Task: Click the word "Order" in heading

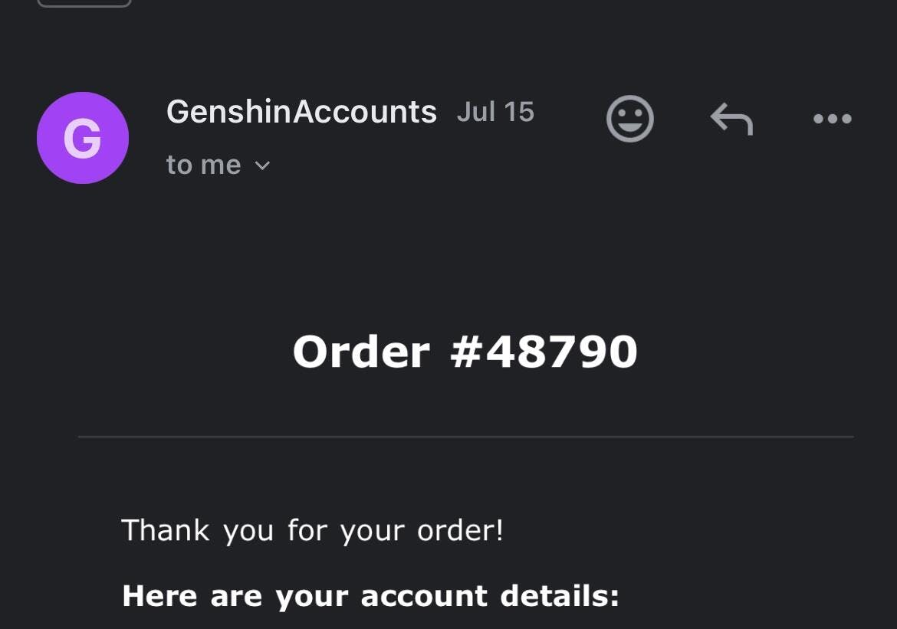Action: pos(361,352)
